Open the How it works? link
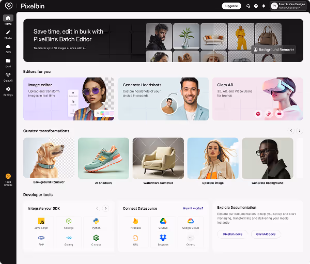Screen dimensions: 310x264 point(193,208)
